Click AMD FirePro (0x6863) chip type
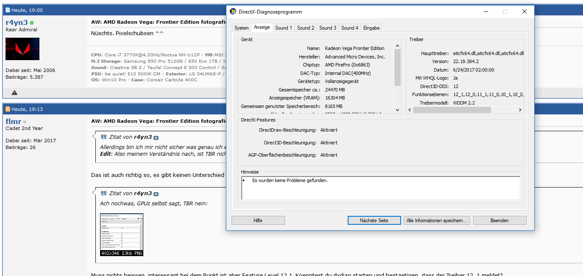Image resolution: width=583 pixels, height=276 pixels. [347, 65]
